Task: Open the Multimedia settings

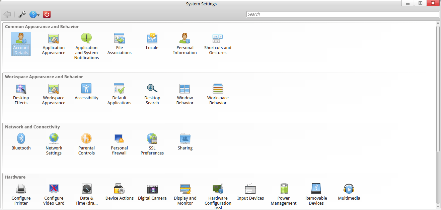Action: (349, 189)
